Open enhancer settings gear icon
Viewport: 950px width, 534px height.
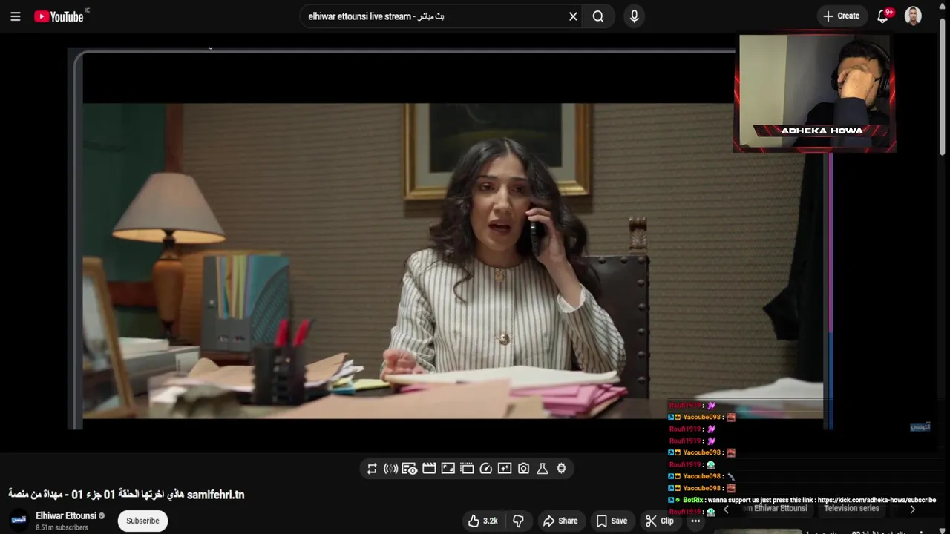pos(561,469)
